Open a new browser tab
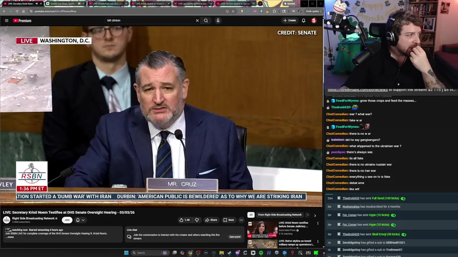458x257 pixels. (260, 4)
